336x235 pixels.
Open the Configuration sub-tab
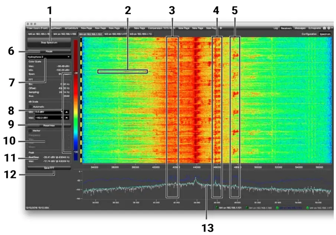pyautogui.click(x=309, y=34)
